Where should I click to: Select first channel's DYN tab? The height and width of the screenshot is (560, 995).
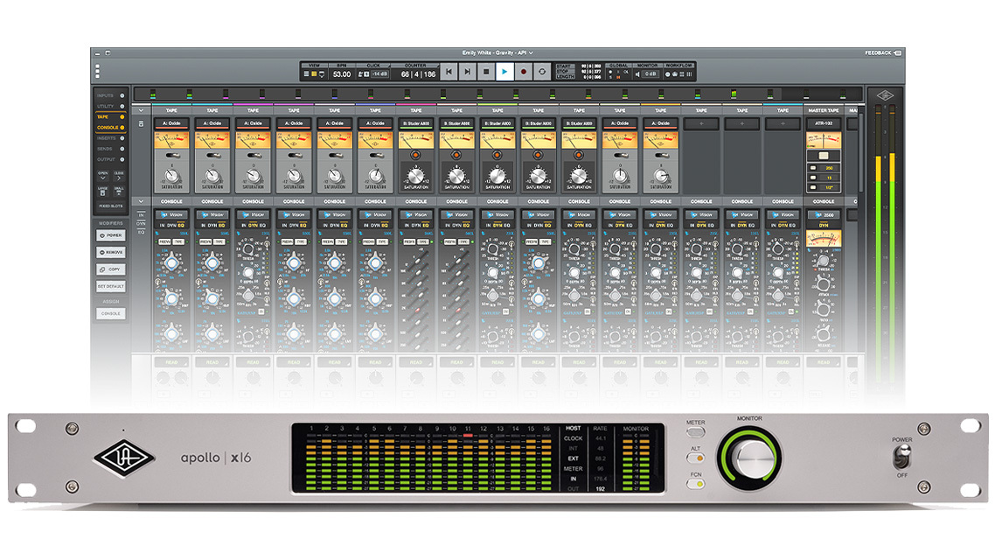[171, 225]
